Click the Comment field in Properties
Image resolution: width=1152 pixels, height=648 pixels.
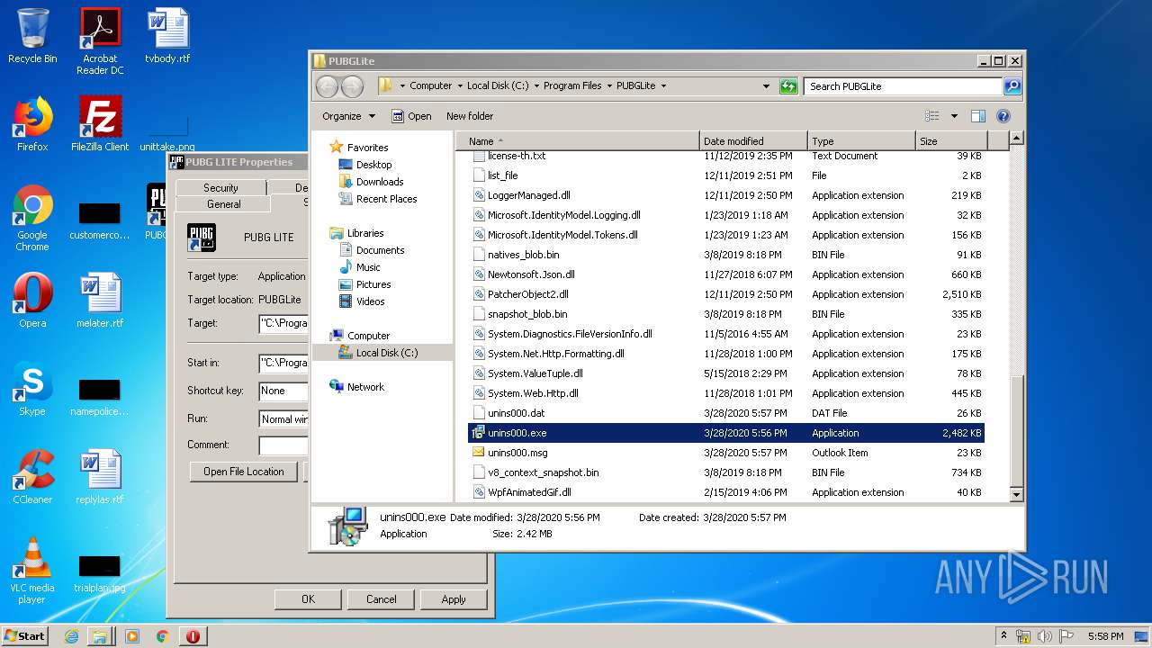[x=283, y=445]
